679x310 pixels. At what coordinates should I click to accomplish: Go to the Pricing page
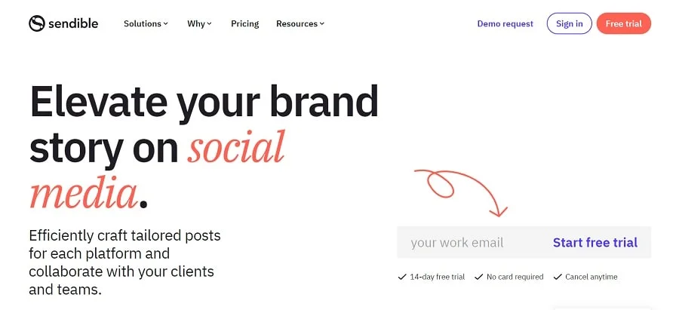(x=244, y=23)
